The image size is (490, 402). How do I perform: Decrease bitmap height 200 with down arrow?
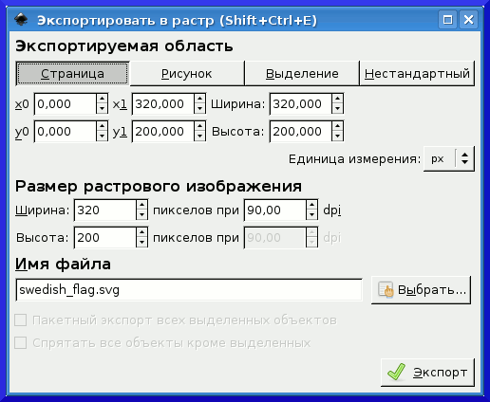tap(141, 243)
